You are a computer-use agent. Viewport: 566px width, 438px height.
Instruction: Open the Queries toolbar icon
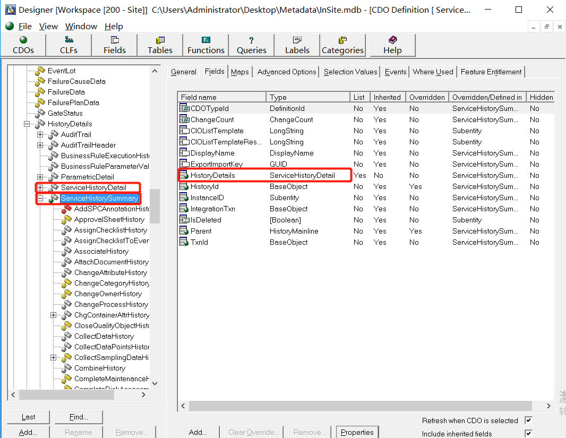click(251, 45)
